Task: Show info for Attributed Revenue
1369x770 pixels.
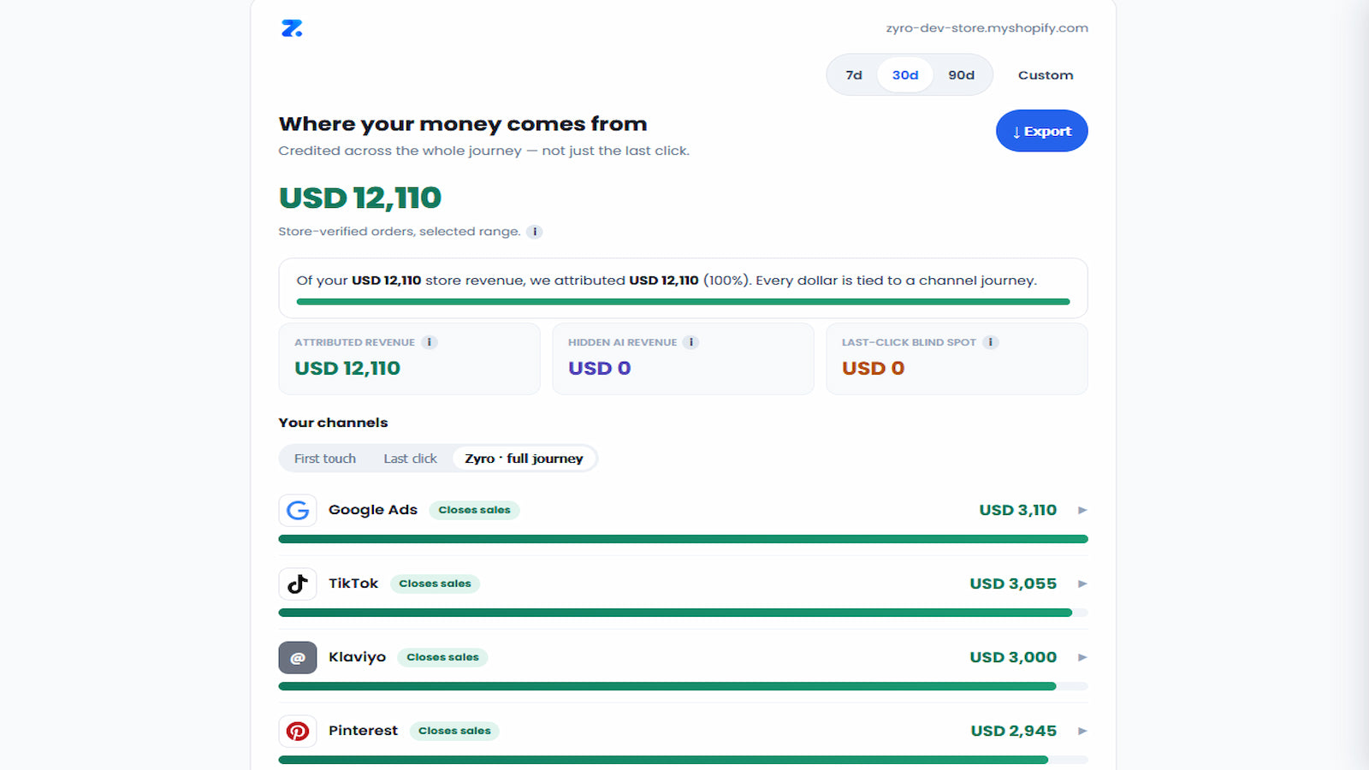Action: click(430, 342)
